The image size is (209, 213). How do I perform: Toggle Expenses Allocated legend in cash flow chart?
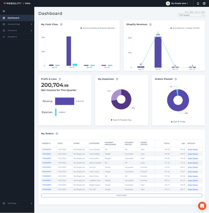(107, 28)
